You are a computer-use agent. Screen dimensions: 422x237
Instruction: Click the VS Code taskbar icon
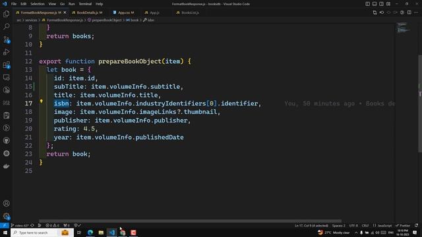click(112, 232)
